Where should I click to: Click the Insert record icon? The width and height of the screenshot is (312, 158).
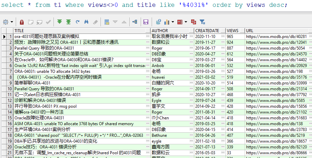click(x=31, y=22)
